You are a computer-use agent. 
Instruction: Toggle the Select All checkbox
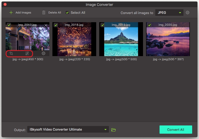point(67,12)
